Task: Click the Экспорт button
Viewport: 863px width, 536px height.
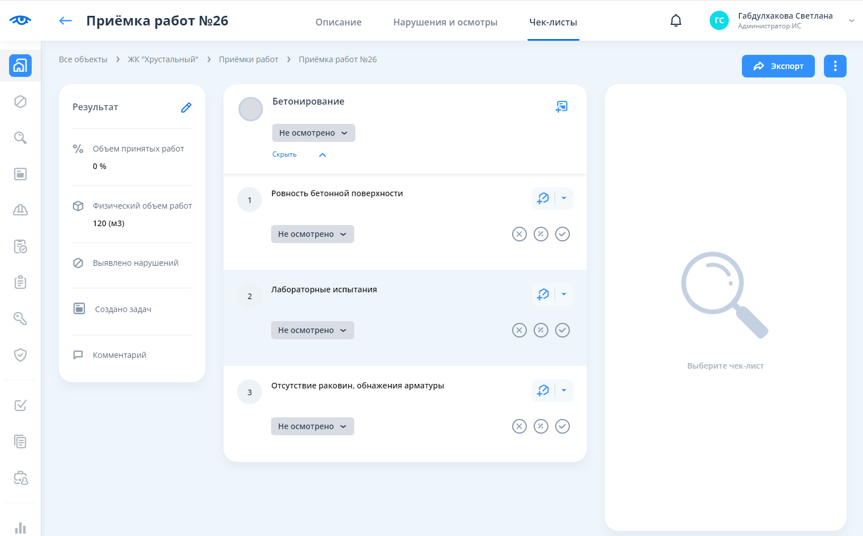Action: click(x=778, y=66)
